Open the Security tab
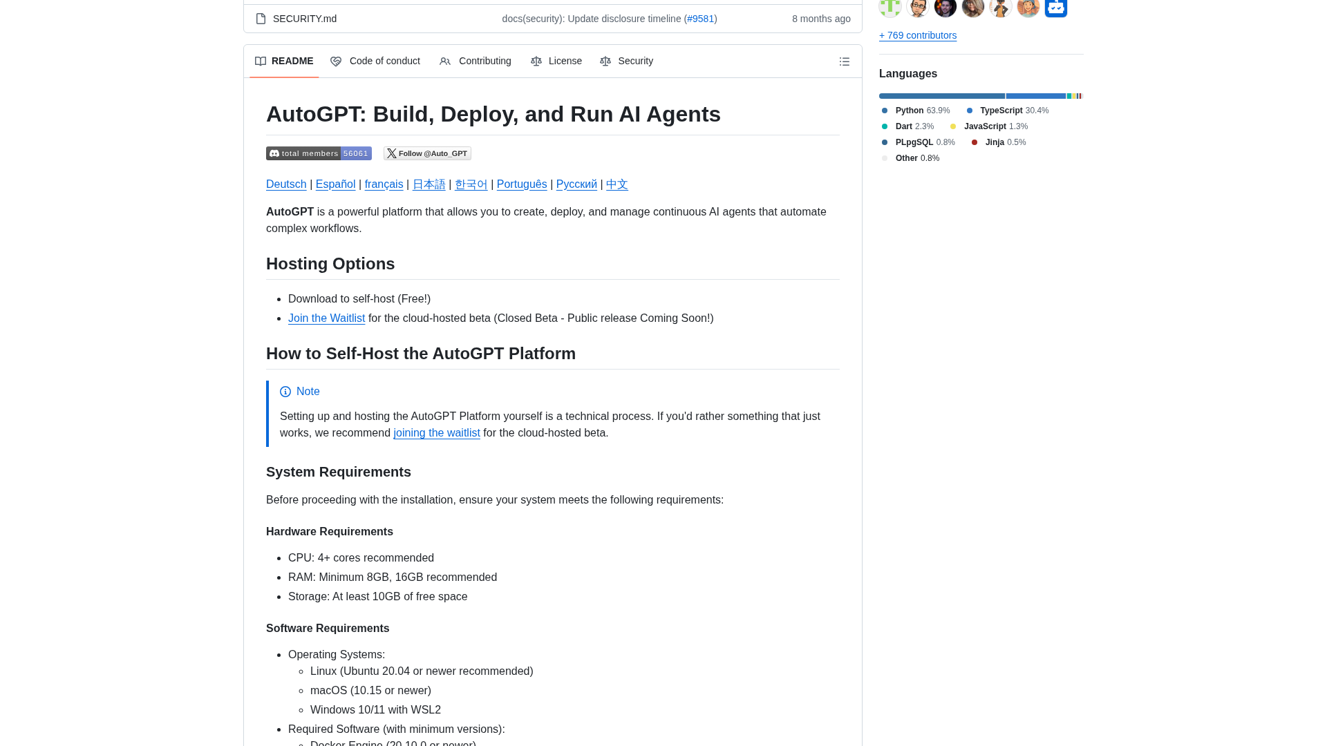 point(636,61)
